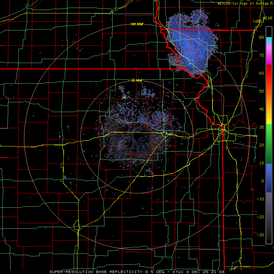Select the -30 value on the dBZ scale
This screenshot has height=274, width=274.
point(260,235)
